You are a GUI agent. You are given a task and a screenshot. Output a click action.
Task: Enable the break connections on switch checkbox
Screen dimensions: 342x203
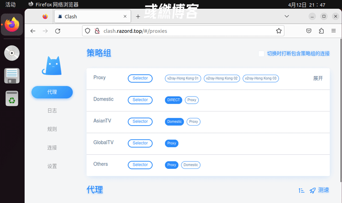point(261,54)
